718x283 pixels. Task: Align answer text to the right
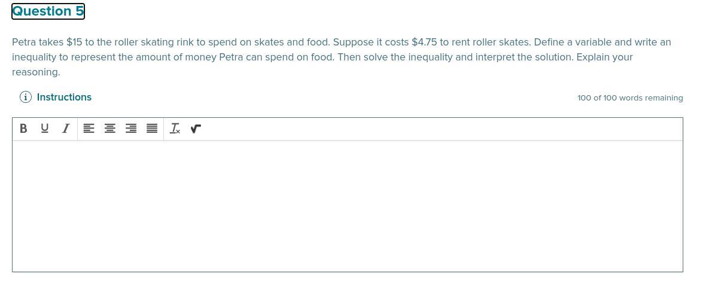click(x=131, y=128)
